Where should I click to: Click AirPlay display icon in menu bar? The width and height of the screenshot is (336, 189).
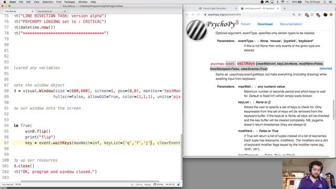[272, 2]
